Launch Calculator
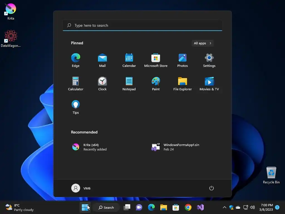This screenshot has width=285, height=214. [x=76, y=84]
